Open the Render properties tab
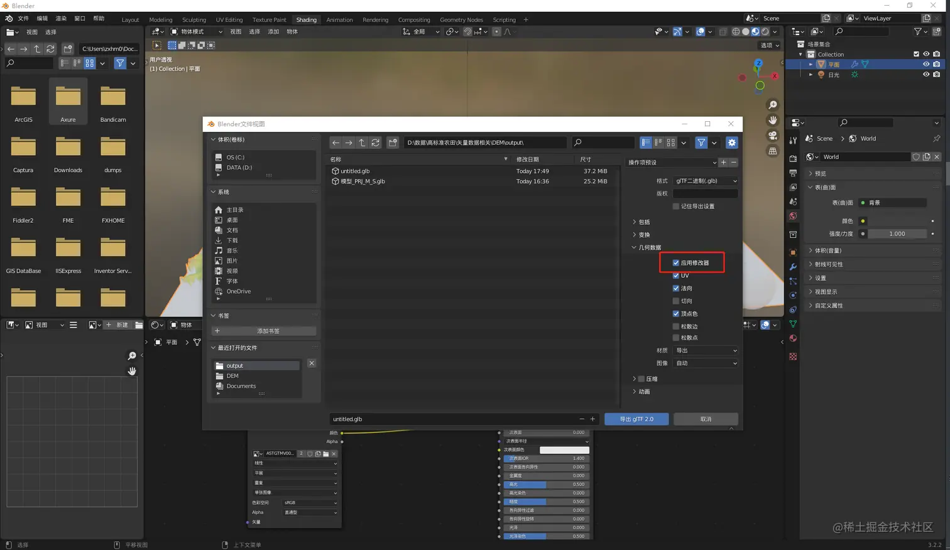The image size is (950, 550). [793, 158]
